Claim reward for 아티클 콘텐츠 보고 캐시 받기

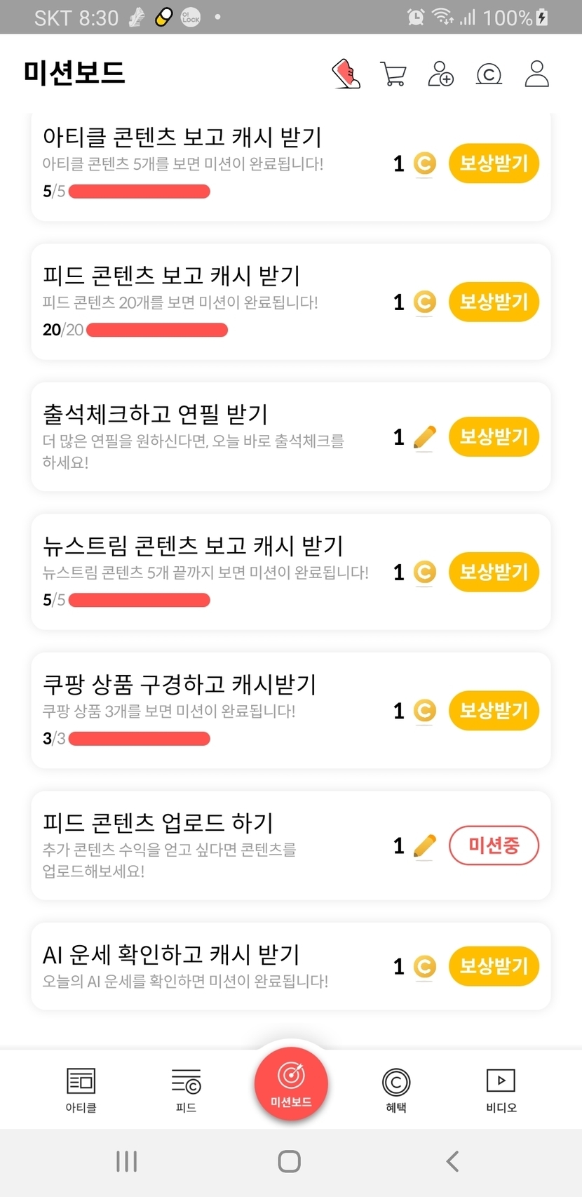[x=494, y=163]
